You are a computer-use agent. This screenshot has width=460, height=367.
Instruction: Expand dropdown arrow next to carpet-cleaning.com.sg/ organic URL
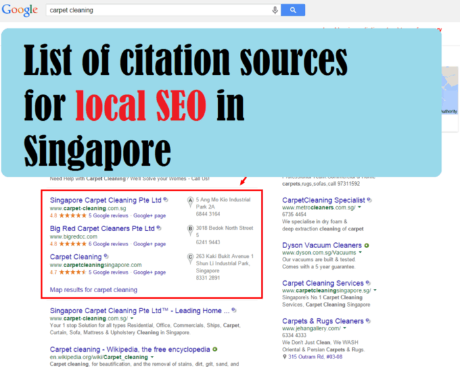tap(131, 318)
